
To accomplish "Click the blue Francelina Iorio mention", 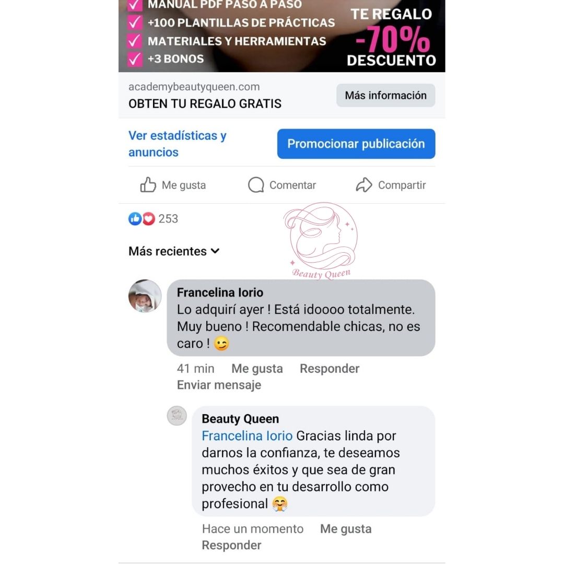I will pyautogui.click(x=247, y=436).
